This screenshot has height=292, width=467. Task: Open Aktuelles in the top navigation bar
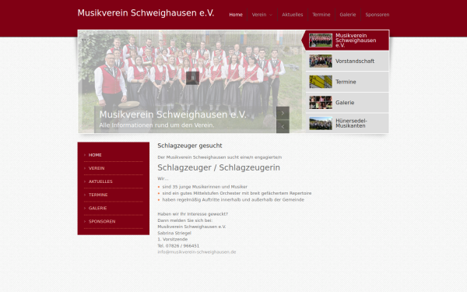[293, 15]
